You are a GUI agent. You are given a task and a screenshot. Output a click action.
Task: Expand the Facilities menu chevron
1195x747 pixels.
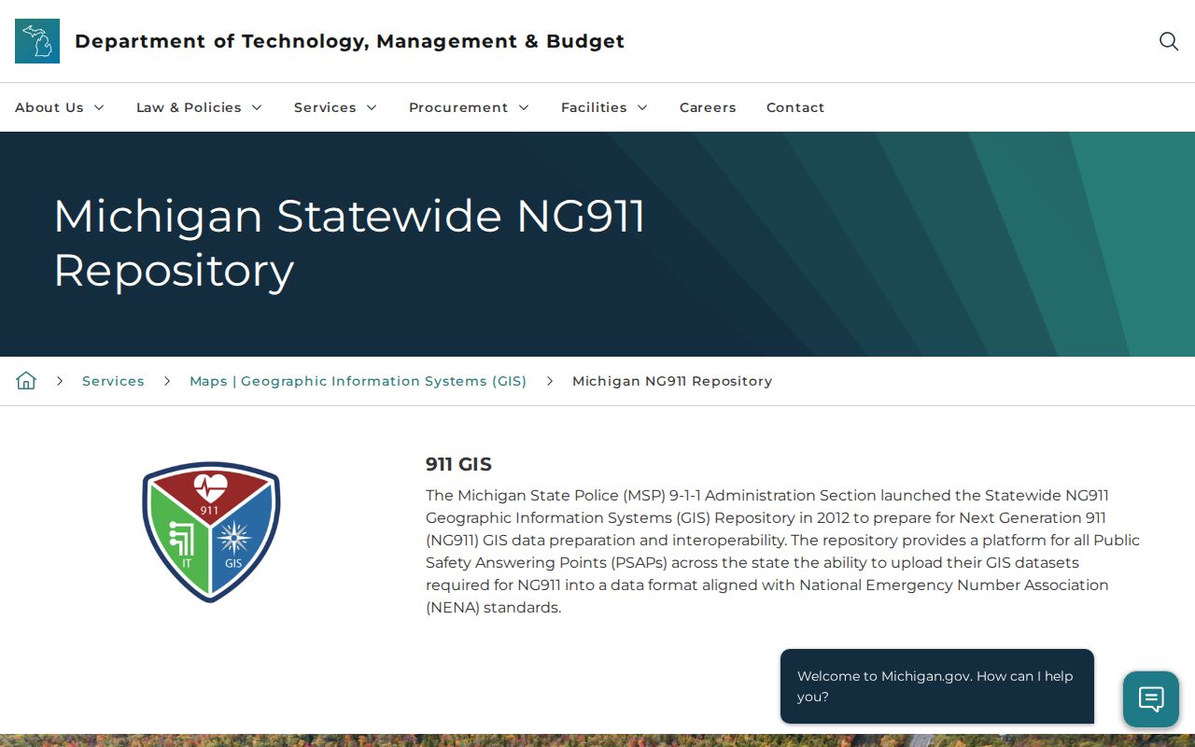642,107
